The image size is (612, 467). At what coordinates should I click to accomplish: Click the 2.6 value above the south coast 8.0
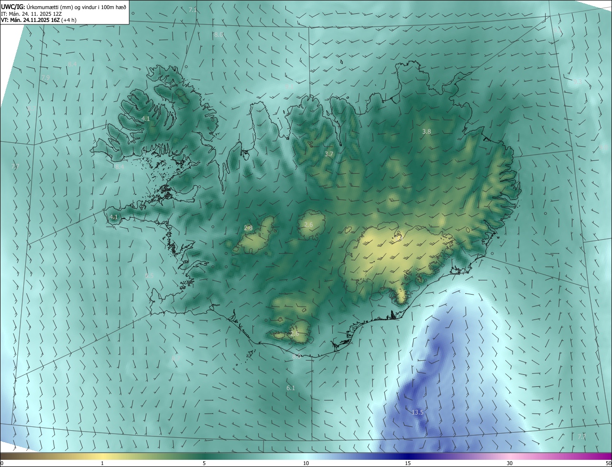[x=295, y=333]
